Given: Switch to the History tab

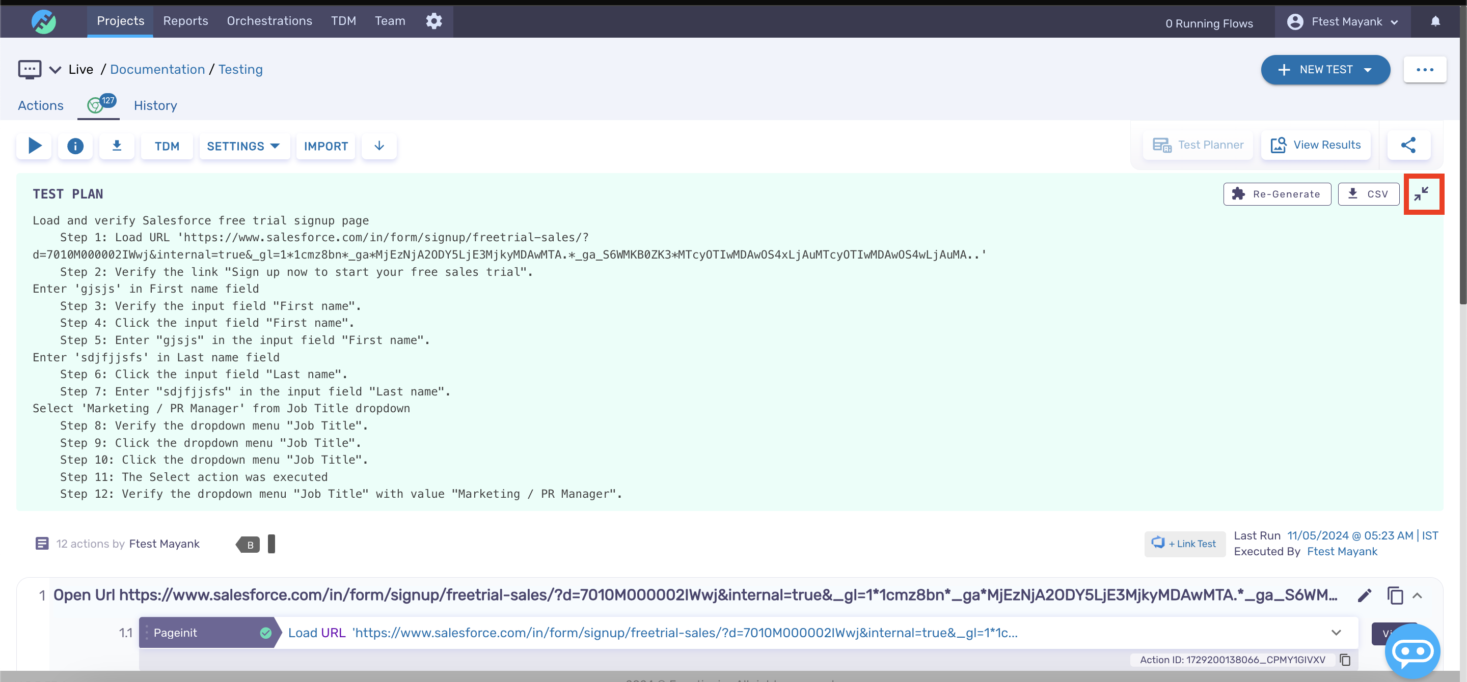Looking at the screenshot, I should pyautogui.click(x=155, y=105).
